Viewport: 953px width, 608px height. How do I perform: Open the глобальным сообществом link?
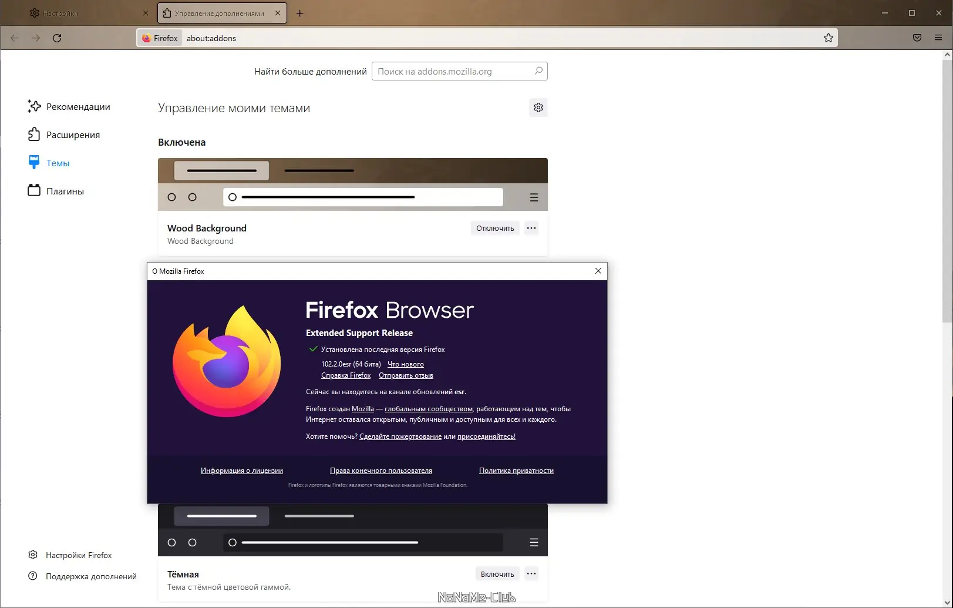click(429, 409)
